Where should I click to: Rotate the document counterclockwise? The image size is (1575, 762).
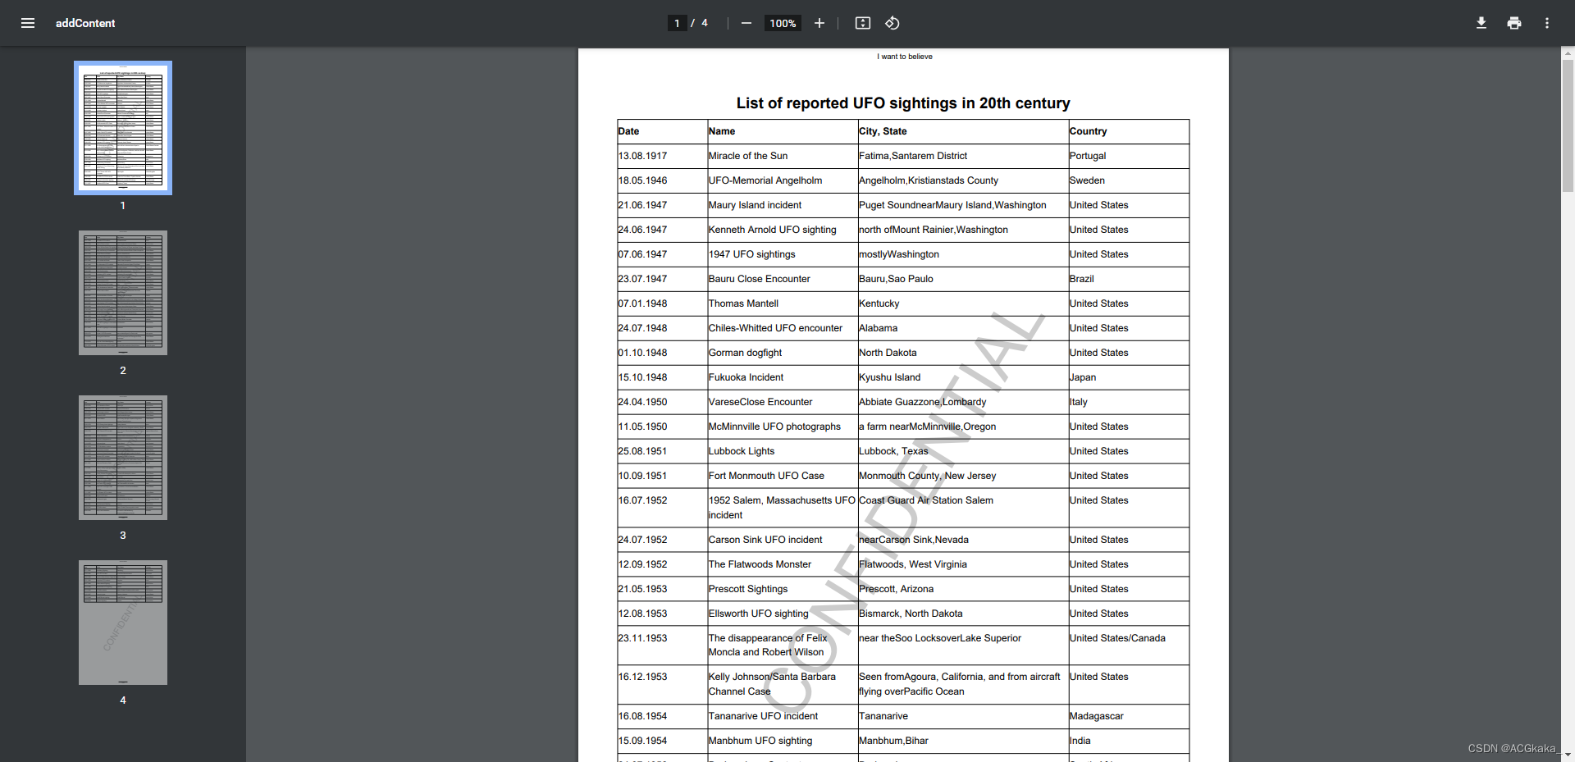point(892,23)
